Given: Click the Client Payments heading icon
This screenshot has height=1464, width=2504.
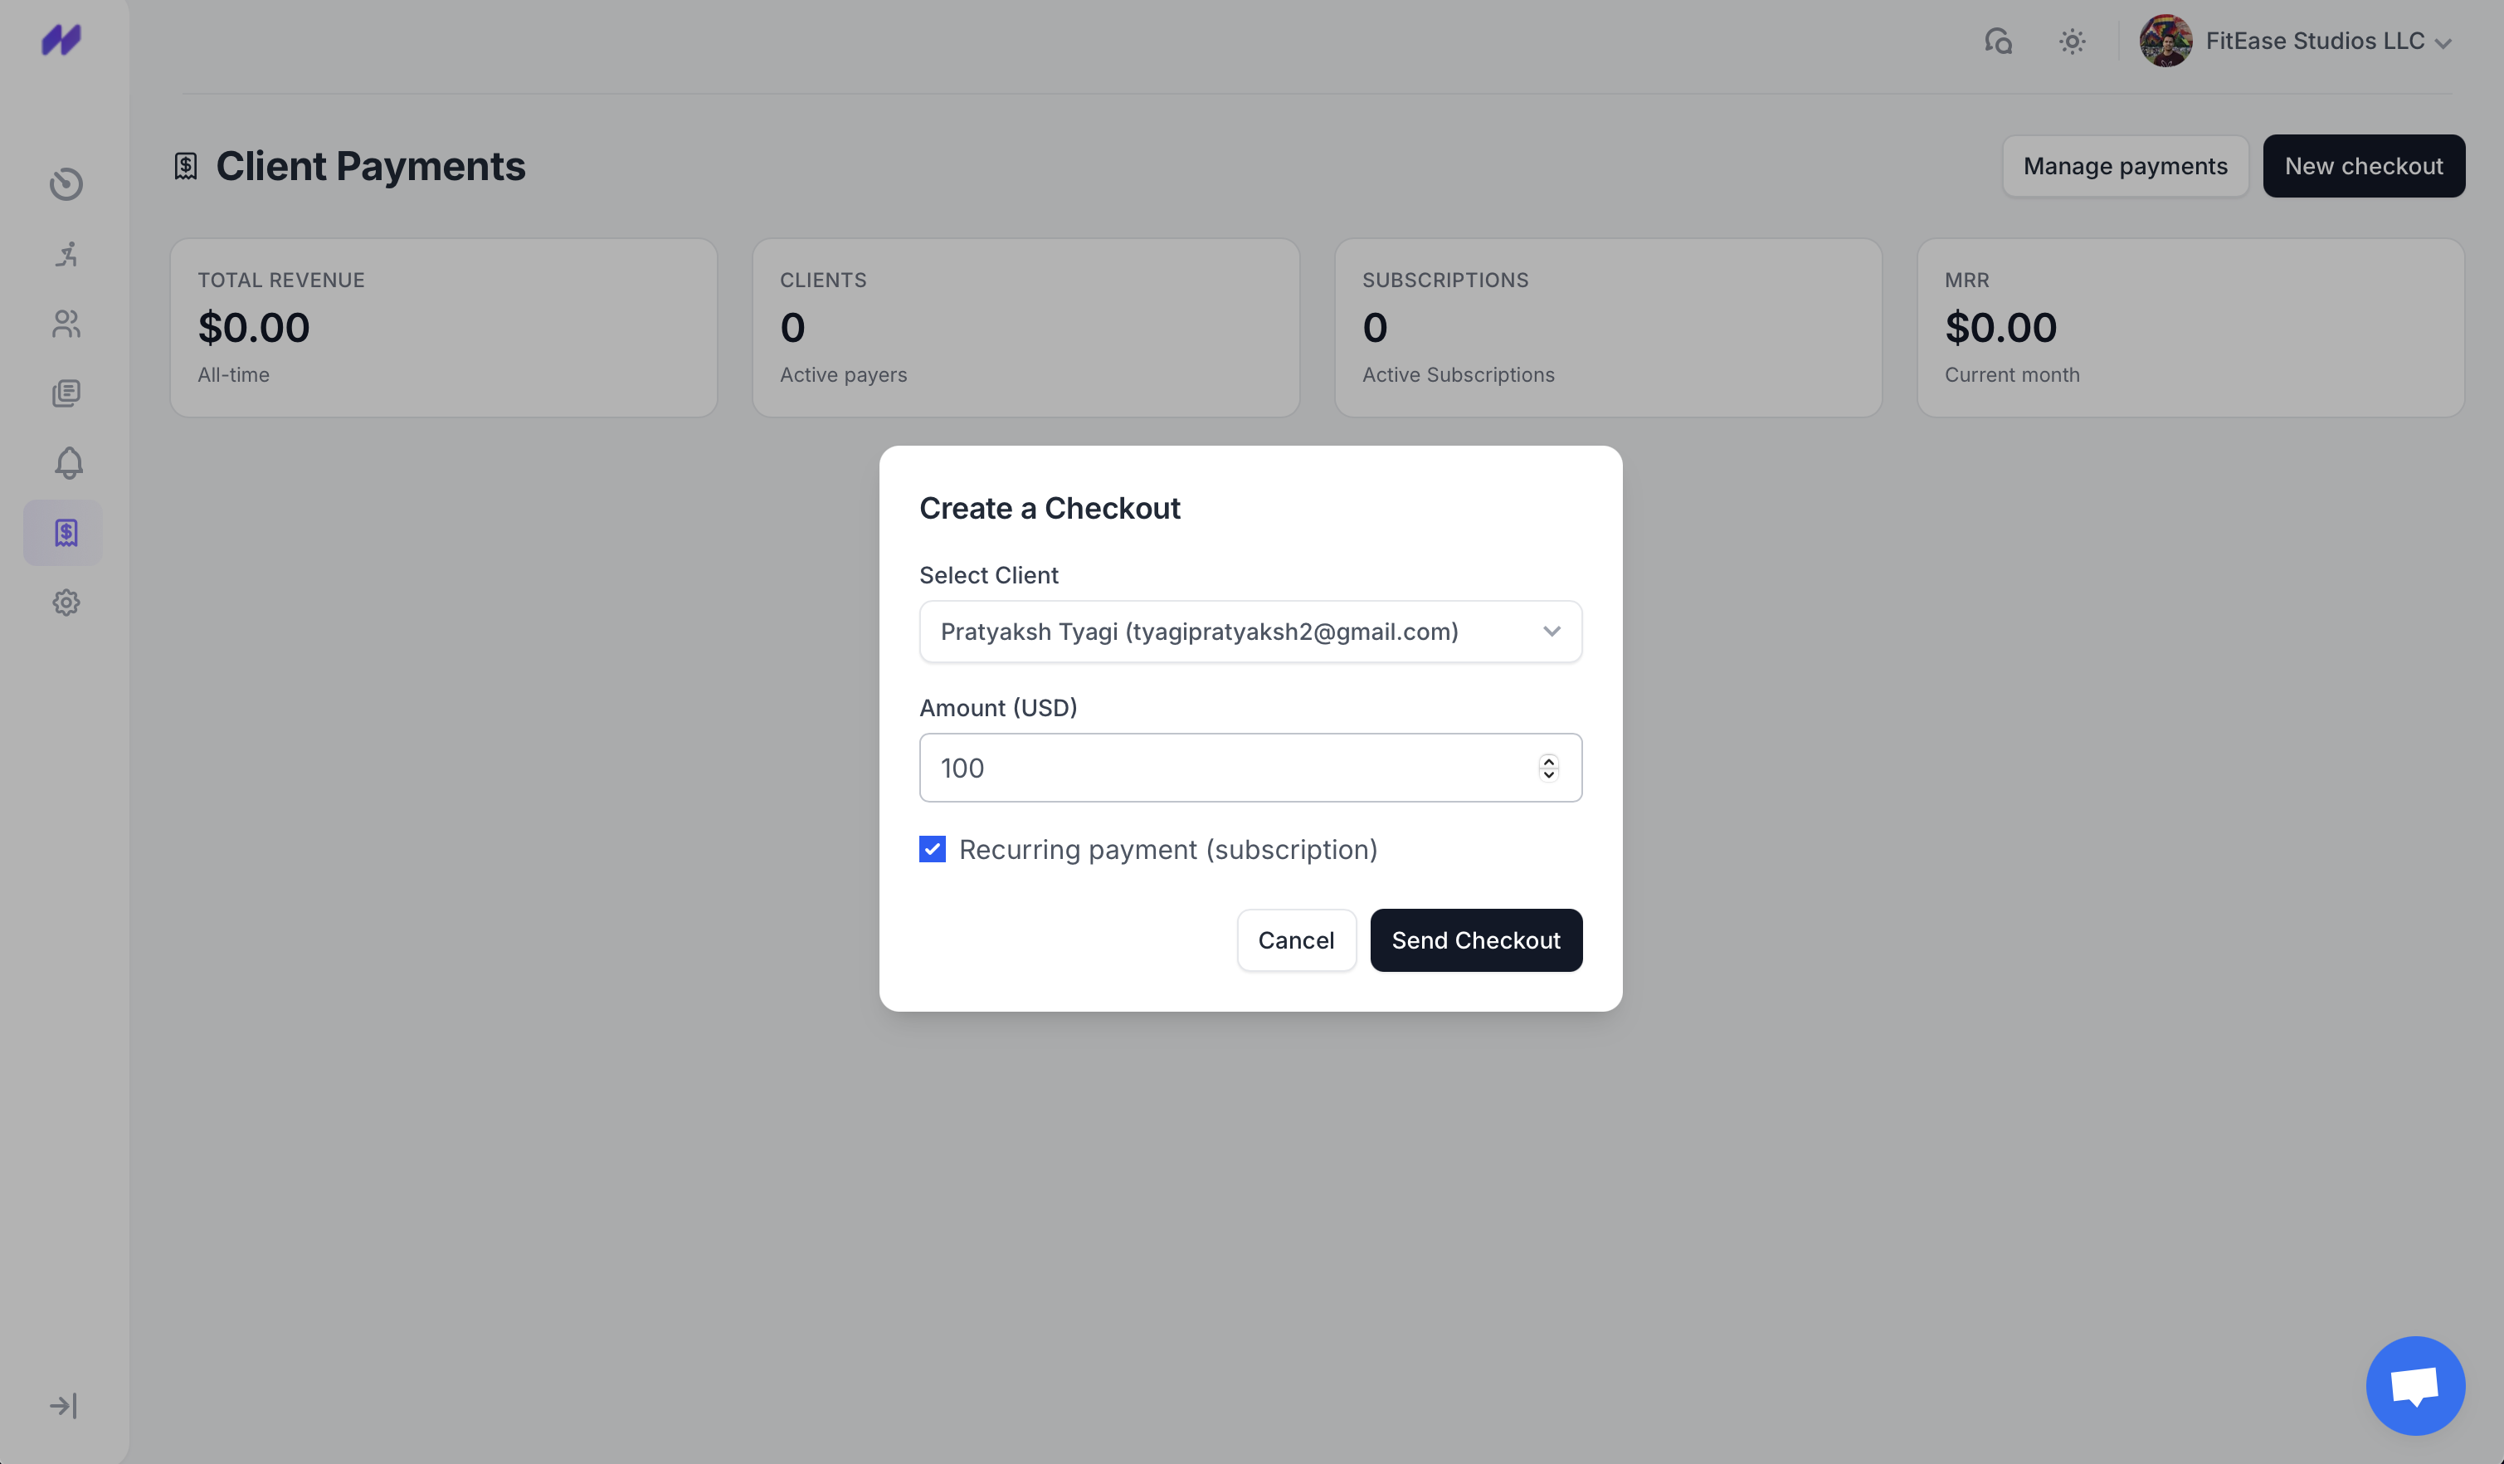Looking at the screenshot, I should (186, 166).
